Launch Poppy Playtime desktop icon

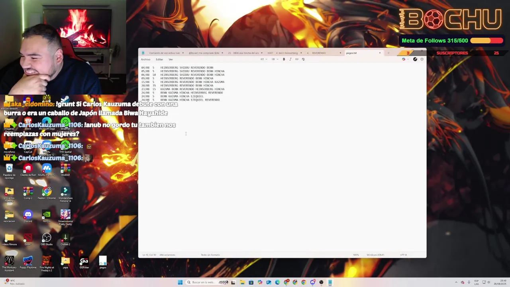28,263
